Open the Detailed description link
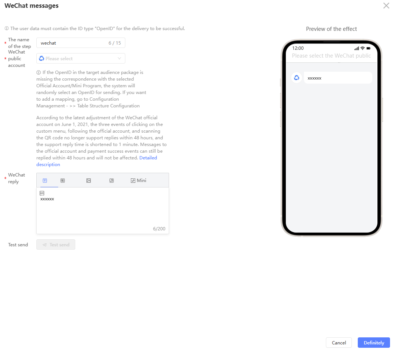 point(148,158)
